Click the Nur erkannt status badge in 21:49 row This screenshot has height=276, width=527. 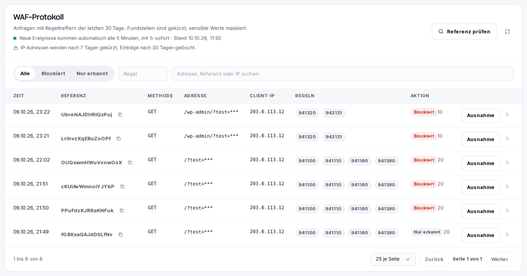pos(427,232)
